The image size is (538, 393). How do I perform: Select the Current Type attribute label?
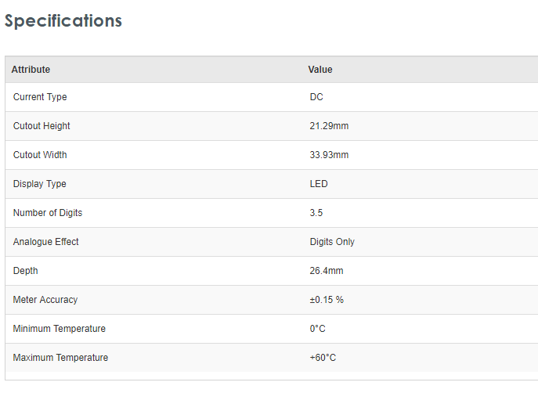tap(40, 97)
